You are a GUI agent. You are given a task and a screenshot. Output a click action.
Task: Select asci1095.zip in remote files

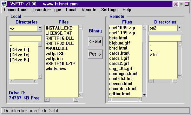[x=122, y=28]
